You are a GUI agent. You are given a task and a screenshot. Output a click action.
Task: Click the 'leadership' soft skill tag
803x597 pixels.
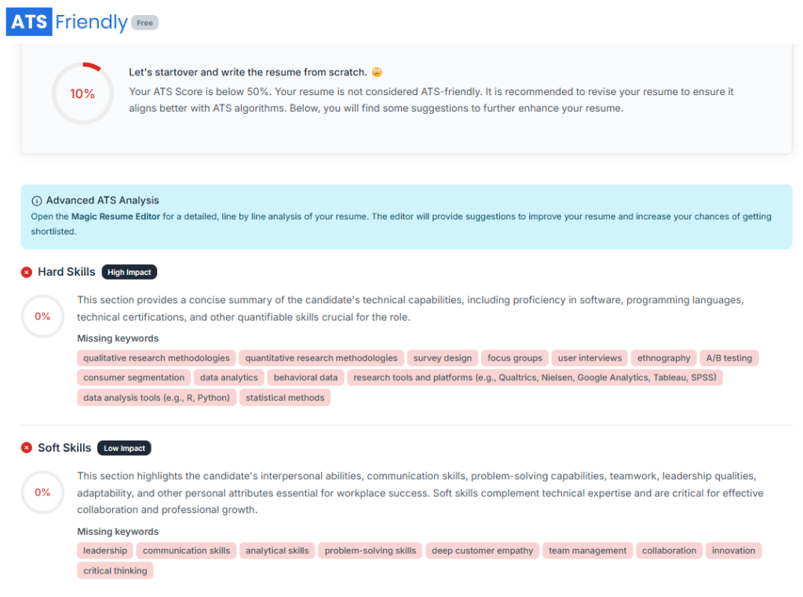[x=105, y=551]
